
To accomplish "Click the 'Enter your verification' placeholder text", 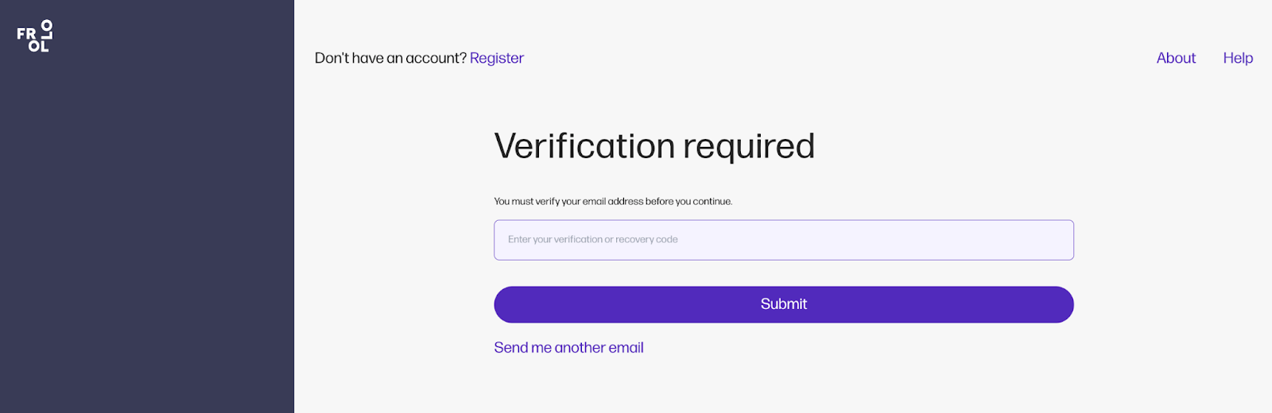I will [593, 240].
